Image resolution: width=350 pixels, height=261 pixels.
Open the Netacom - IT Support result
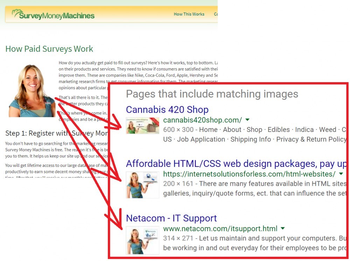171,218
